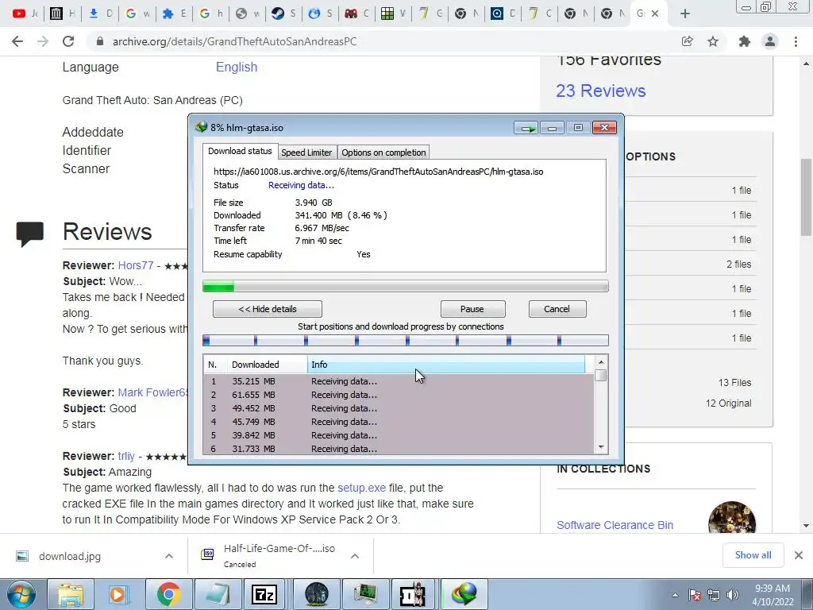Open Notepad from the taskbar
Screen dimensions: 813x610
tap(218, 594)
